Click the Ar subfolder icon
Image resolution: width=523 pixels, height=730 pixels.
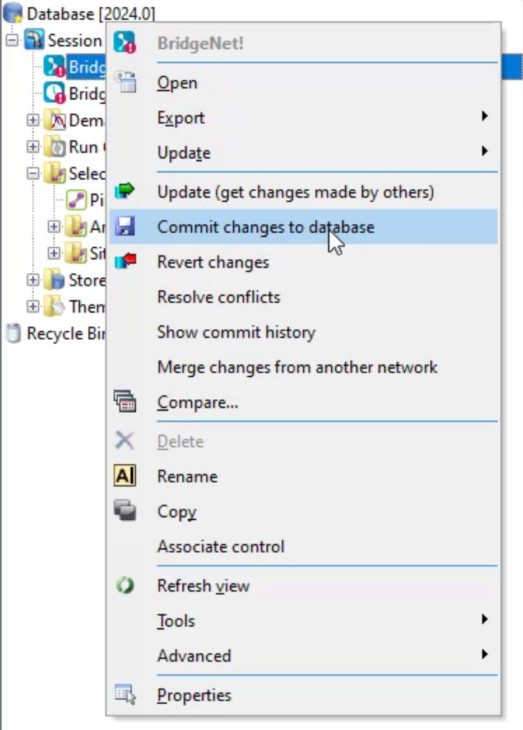76,227
